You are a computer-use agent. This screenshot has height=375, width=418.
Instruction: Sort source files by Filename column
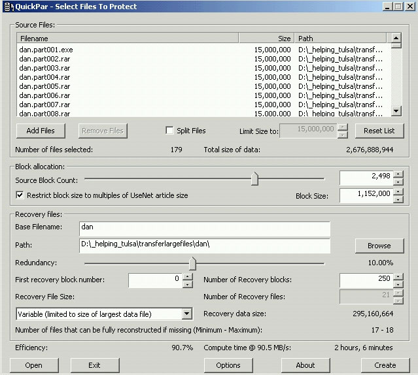tap(128, 39)
